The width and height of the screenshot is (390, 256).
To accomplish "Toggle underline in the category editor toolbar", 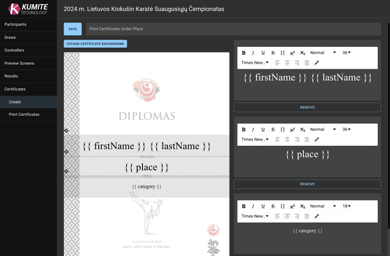I will pyautogui.click(x=263, y=206).
